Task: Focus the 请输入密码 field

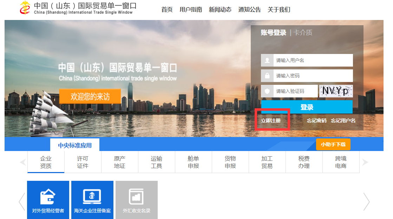Action: [313, 76]
